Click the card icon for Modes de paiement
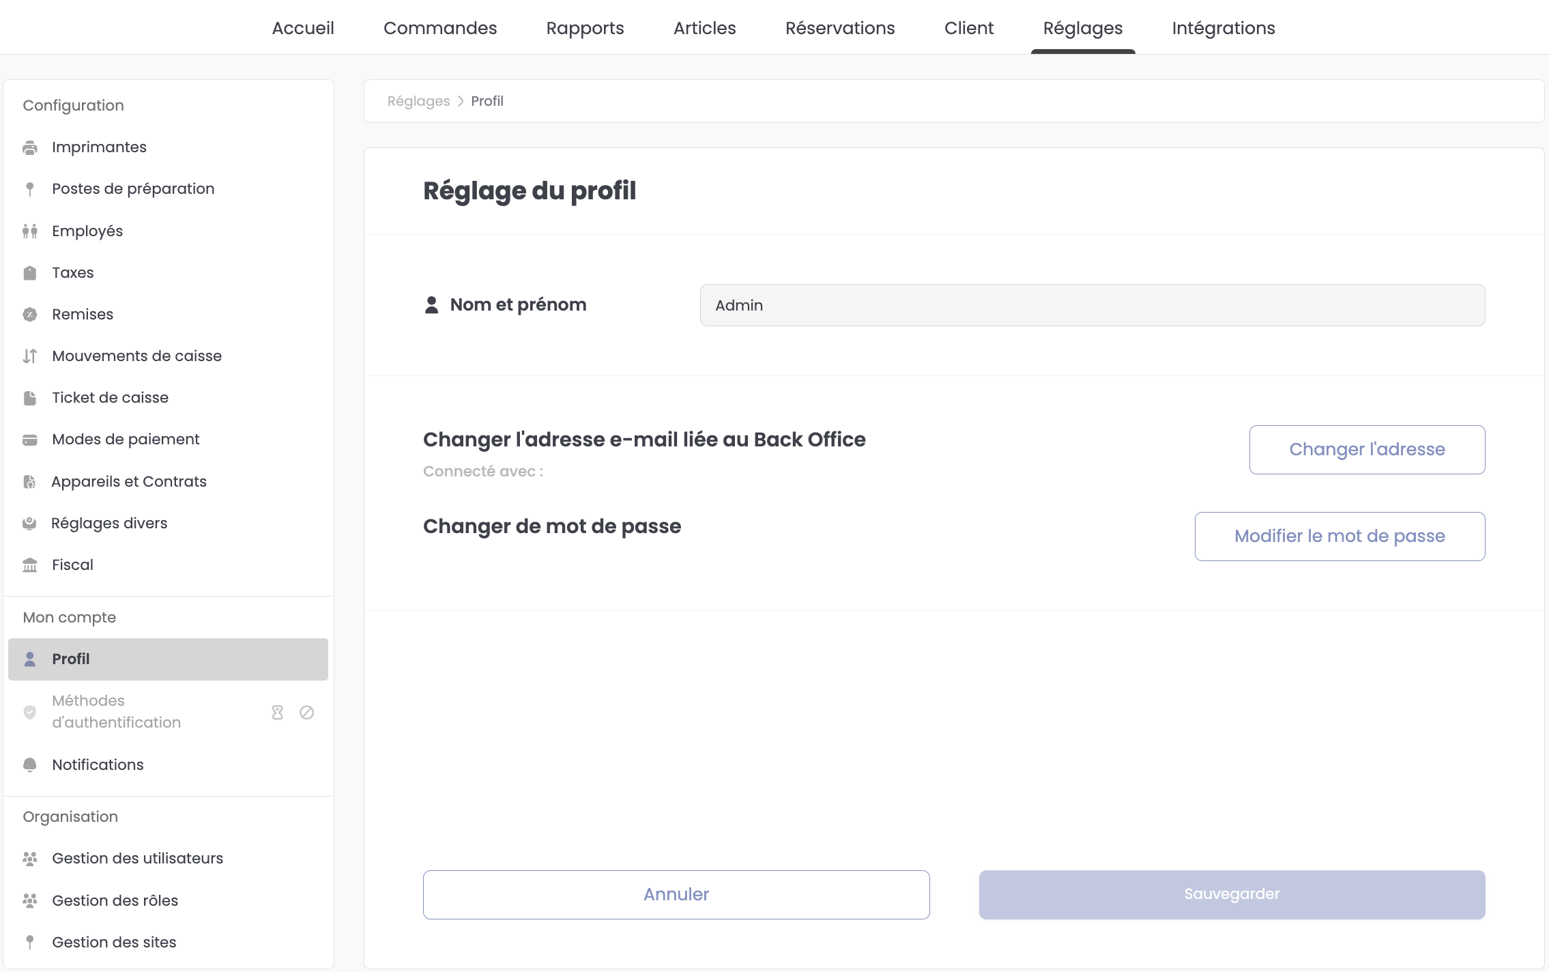Viewport: 1549px width, 972px height. point(30,440)
